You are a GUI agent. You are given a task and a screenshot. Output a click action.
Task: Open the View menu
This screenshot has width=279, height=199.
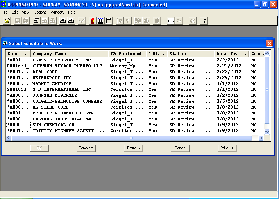pos(26,12)
